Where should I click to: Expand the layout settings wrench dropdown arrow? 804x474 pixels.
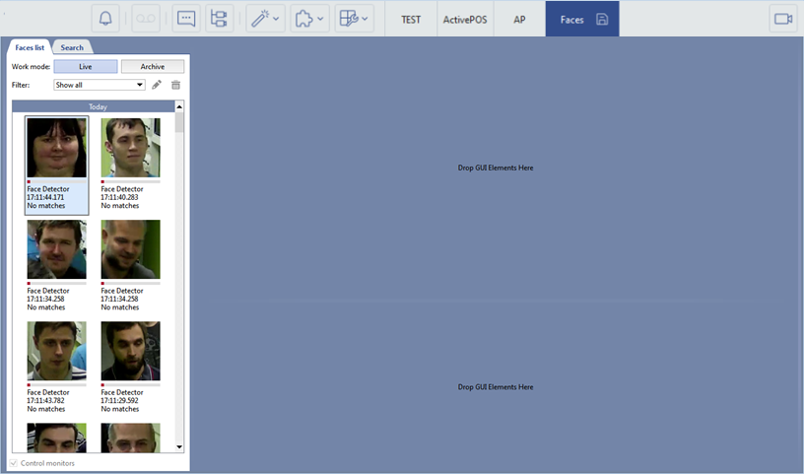coord(366,19)
